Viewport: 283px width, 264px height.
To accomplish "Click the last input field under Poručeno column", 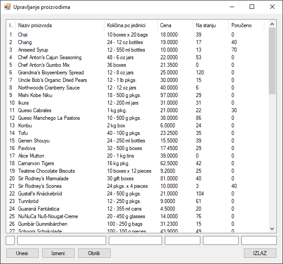I will click(x=259, y=240).
